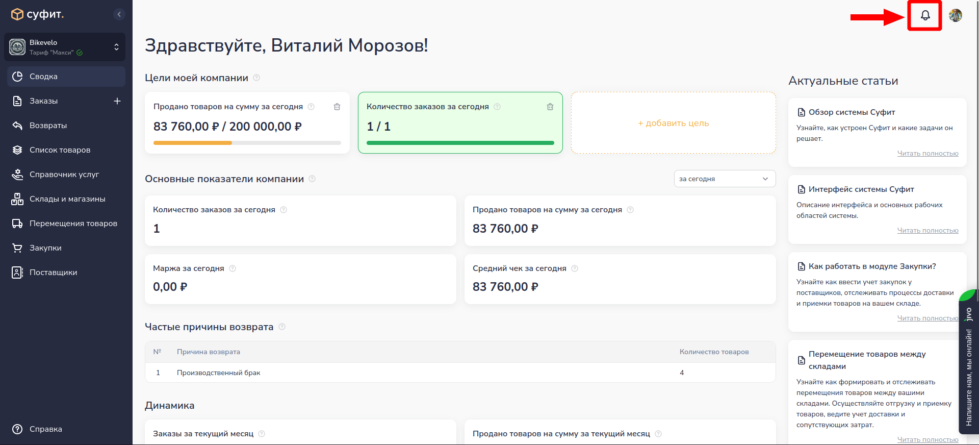Go to Закупки section

[x=66, y=248]
